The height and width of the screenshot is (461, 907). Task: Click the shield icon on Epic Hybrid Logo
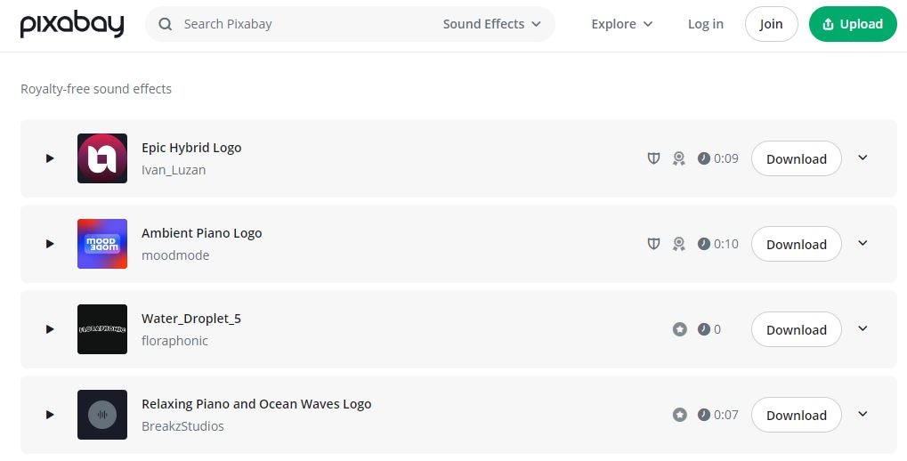653,158
